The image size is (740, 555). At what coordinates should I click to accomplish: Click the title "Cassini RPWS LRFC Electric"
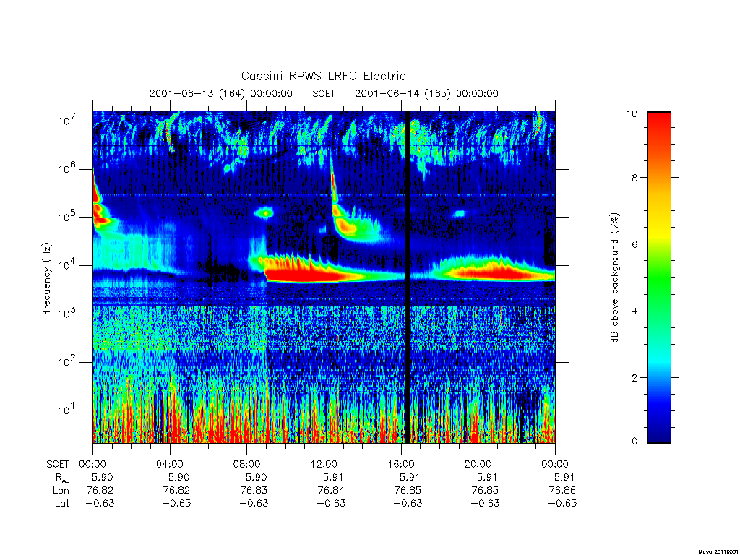323,76
